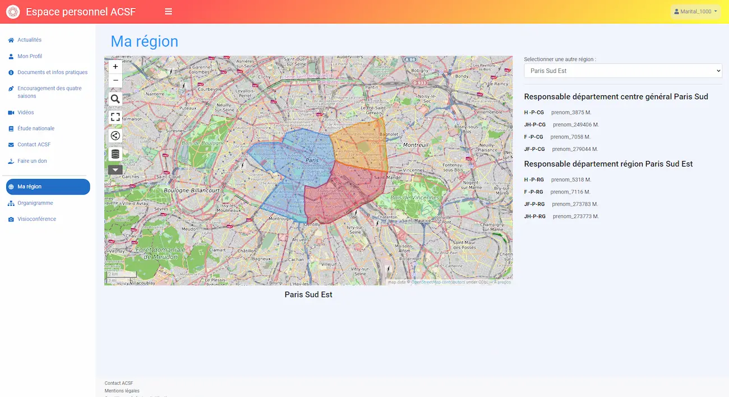Click Mentions légales footer link
The width and height of the screenshot is (729, 397).
[122, 391]
